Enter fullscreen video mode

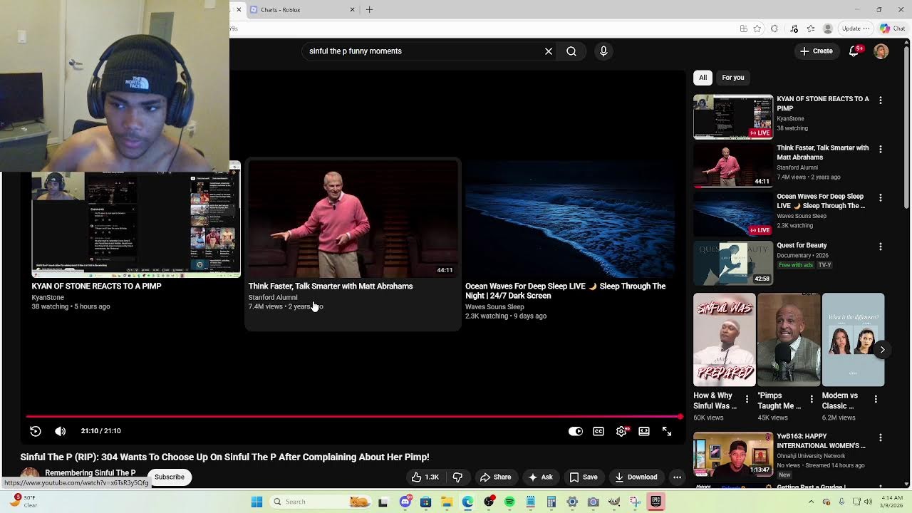click(x=667, y=431)
